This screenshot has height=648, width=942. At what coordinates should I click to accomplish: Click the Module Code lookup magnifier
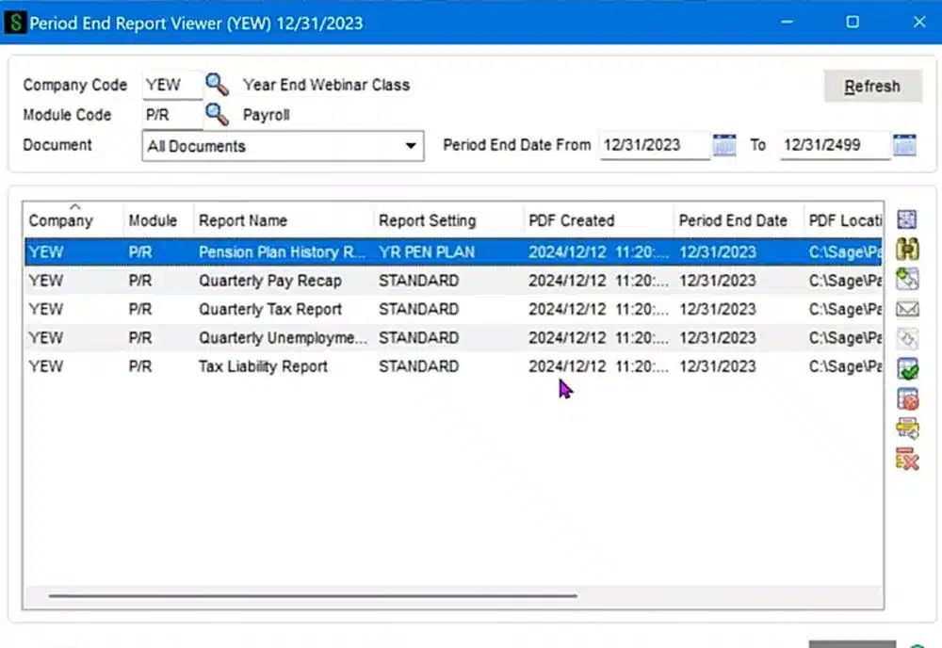click(x=218, y=115)
